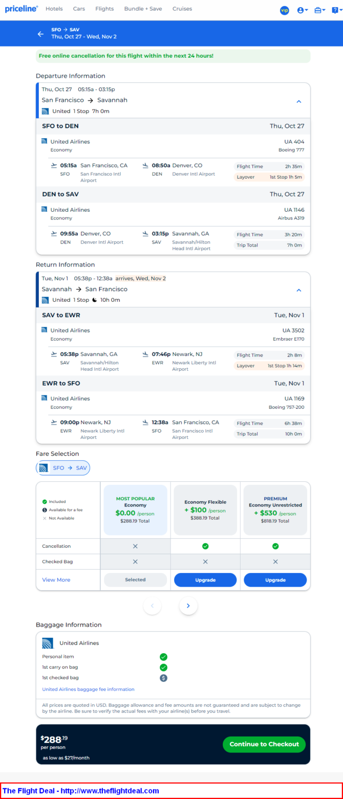The height and width of the screenshot is (799, 343).
Task: Click the Included legend checkmark
Action: 45,502
